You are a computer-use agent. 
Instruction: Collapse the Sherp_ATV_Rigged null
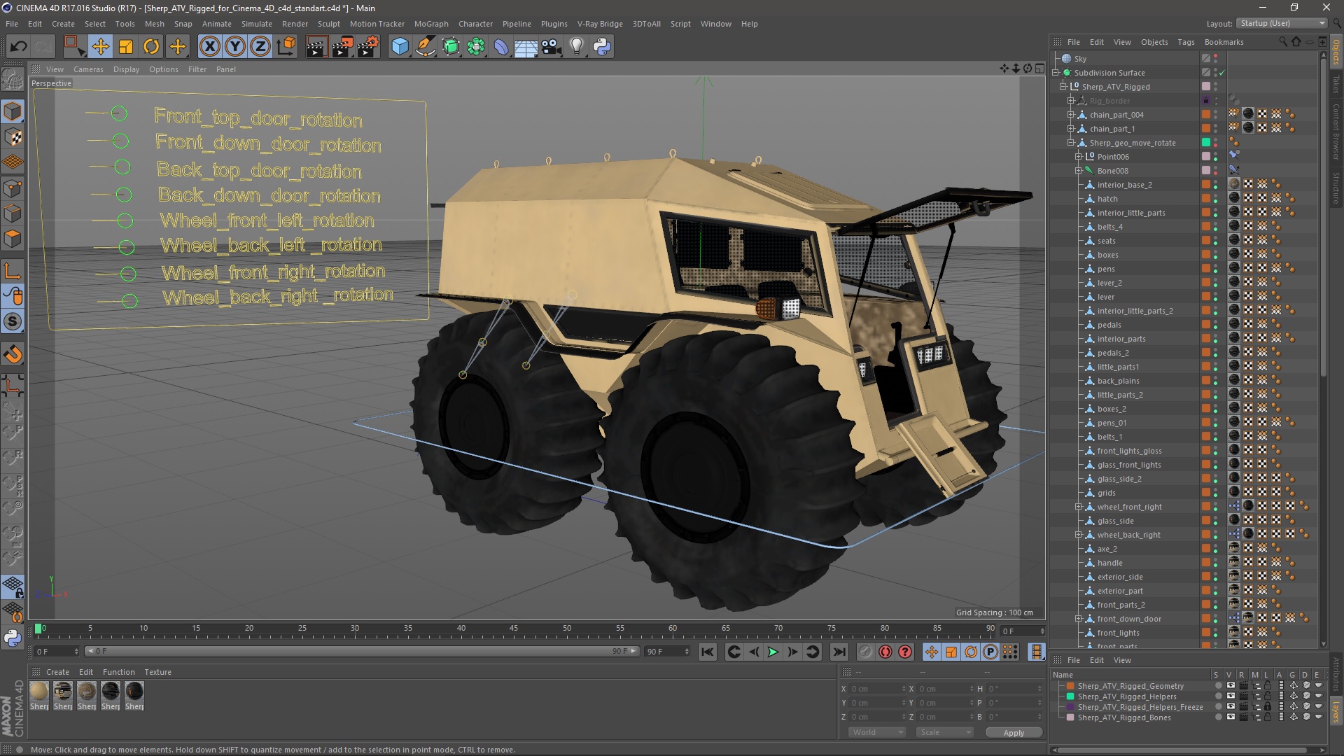pyautogui.click(x=1063, y=87)
